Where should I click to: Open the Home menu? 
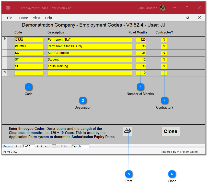point(23,18)
